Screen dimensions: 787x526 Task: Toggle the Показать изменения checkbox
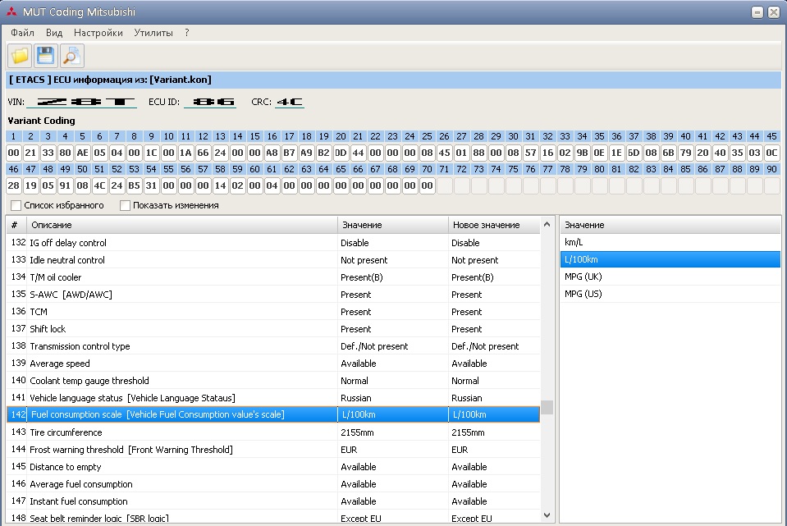pos(126,205)
